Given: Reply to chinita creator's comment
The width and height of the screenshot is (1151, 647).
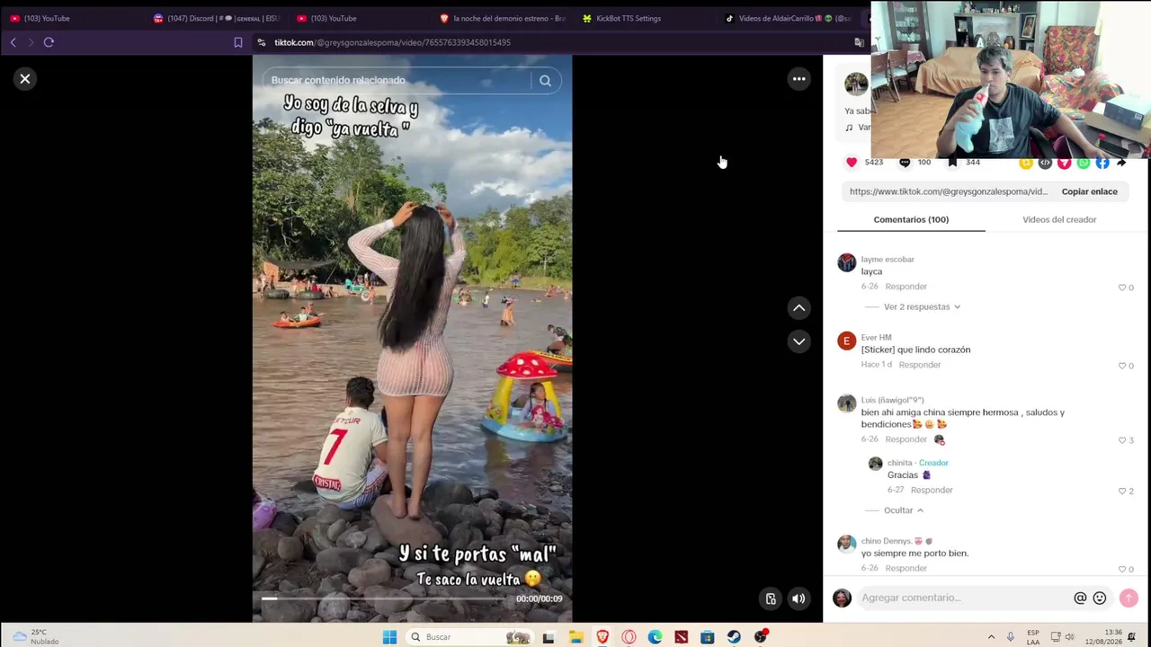Looking at the screenshot, I should tap(932, 491).
